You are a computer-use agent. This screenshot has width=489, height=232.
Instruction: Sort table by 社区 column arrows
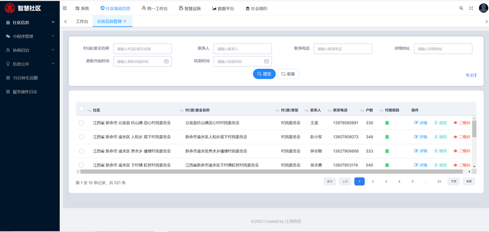(89, 111)
